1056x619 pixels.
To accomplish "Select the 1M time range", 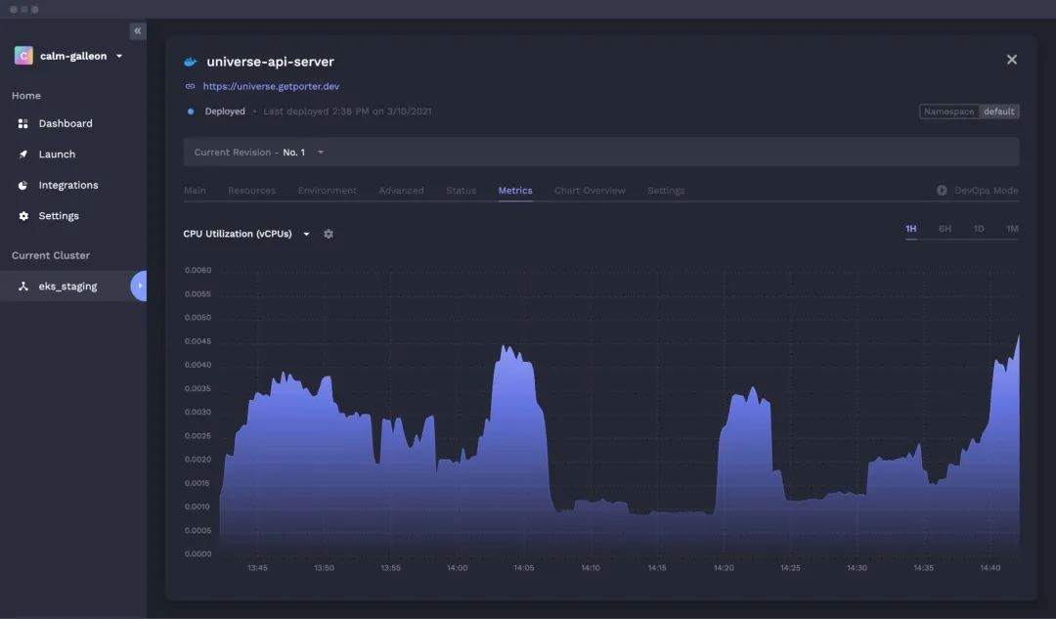I will [x=1012, y=229].
